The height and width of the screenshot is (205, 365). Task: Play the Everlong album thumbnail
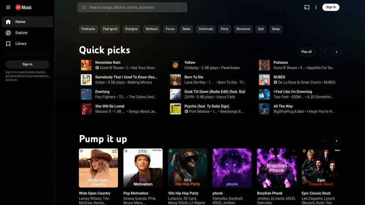click(x=86, y=95)
